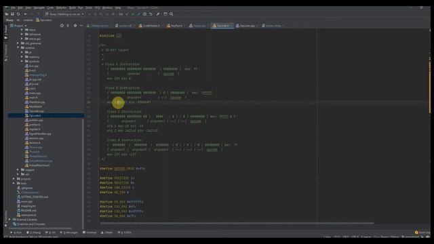The image size is (434, 244).
Task: Open the CMake tool window button
Action: 107,232
